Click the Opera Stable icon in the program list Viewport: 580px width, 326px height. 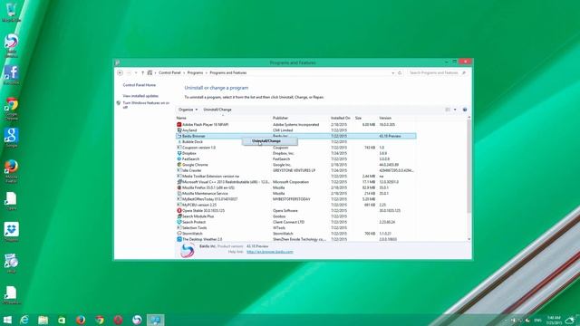click(x=179, y=210)
